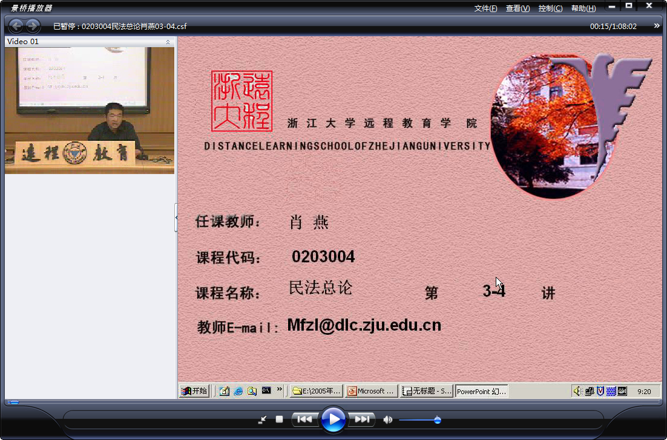Stop playback with the stop button
Viewport: 667px width, 440px height.
point(279,419)
